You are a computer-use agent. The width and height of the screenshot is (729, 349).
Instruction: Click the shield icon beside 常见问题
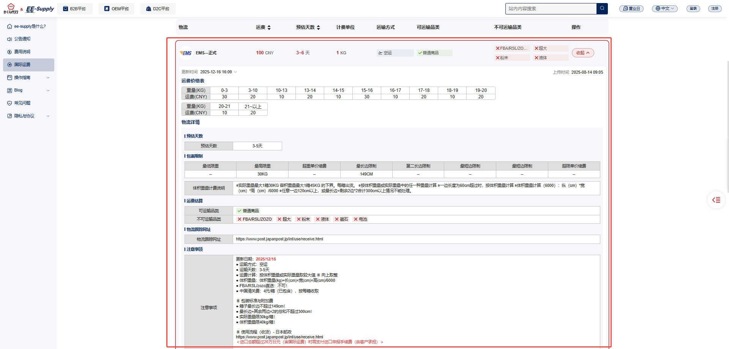(x=9, y=103)
